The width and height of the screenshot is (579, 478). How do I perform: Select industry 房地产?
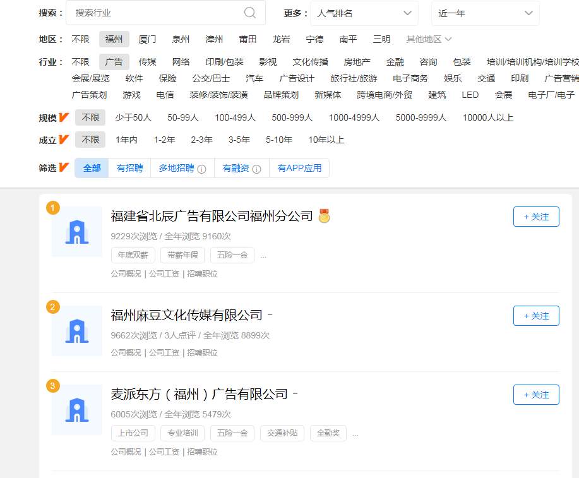pos(357,62)
